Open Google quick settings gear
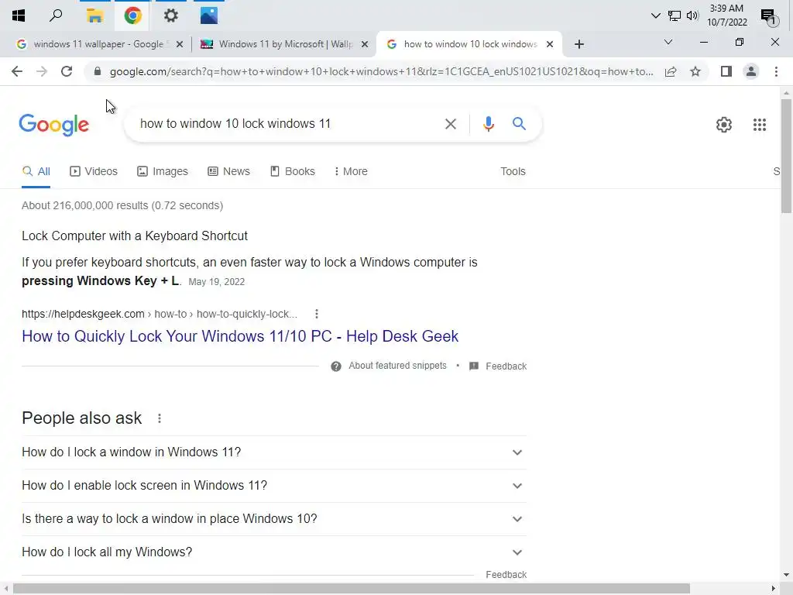 click(724, 125)
